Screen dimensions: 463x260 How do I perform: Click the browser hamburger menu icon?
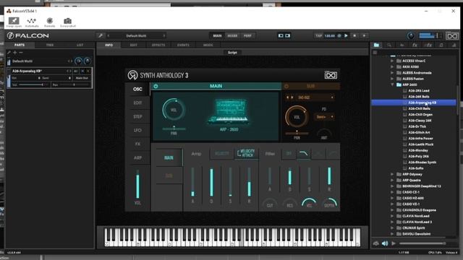375,53
